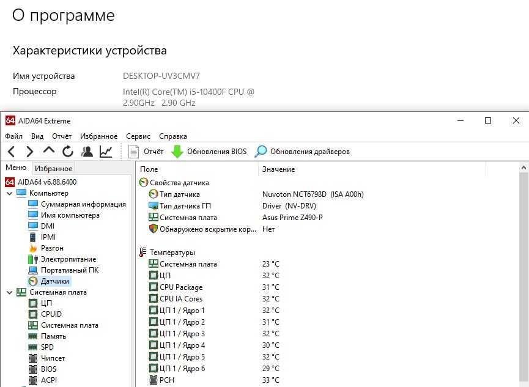Screen dimensions: 529x387
Task: Click the Back navigation arrow in toolbar
Action: (12, 152)
